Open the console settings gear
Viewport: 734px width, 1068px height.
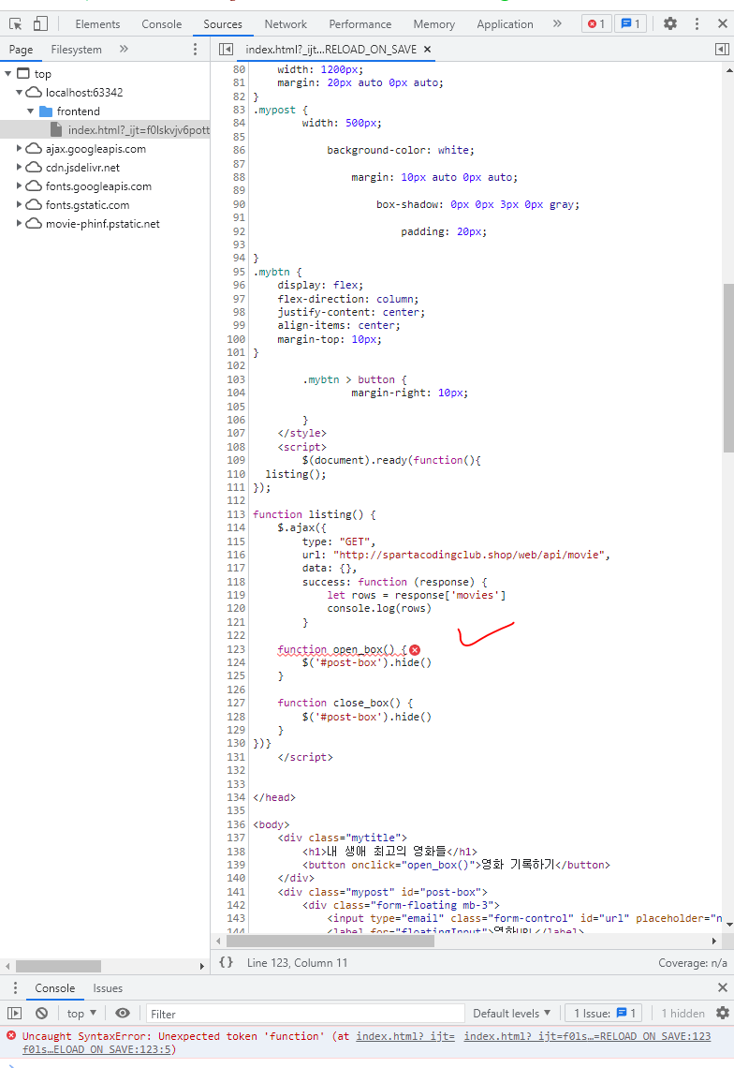pos(723,1014)
